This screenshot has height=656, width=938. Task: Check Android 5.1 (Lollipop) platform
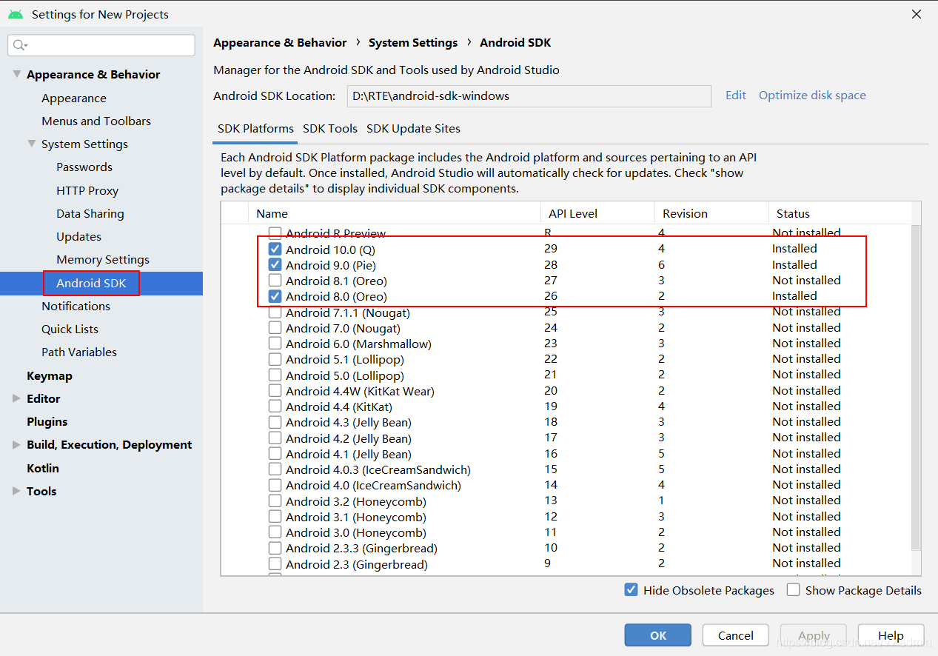click(275, 359)
